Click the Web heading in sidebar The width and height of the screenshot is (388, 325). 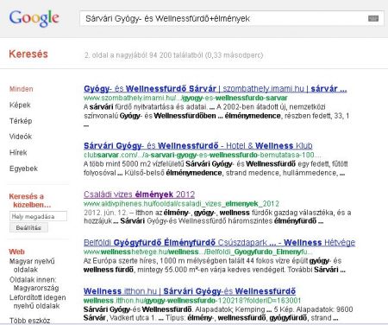16,252
